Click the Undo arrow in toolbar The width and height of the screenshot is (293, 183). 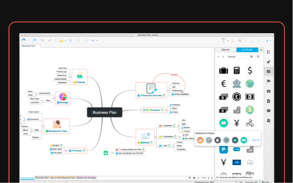pyautogui.click(x=42, y=40)
